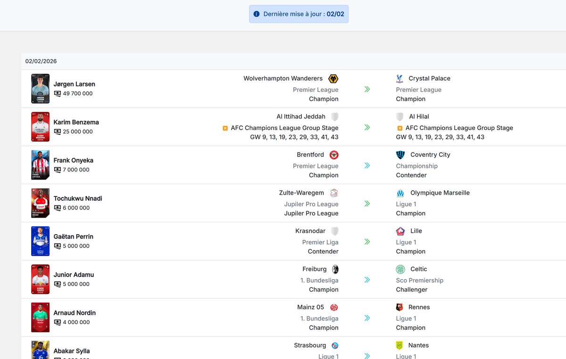Open Junior Adamu's player card thumbnail
The width and height of the screenshot is (566, 359).
[41, 279]
